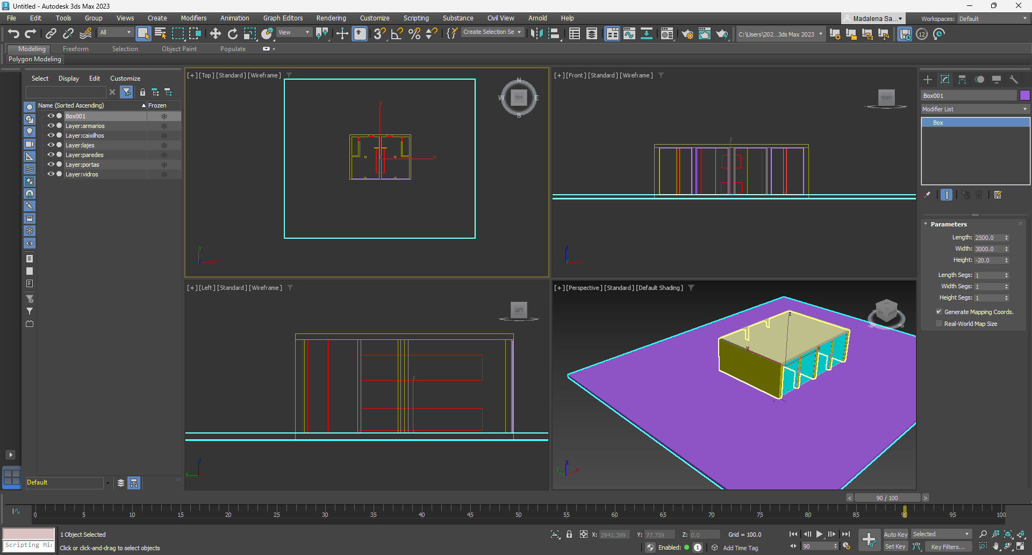1032x555 pixels.
Task: Switch to the Freeform ribbon tab
Action: click(x=75, y=49)
